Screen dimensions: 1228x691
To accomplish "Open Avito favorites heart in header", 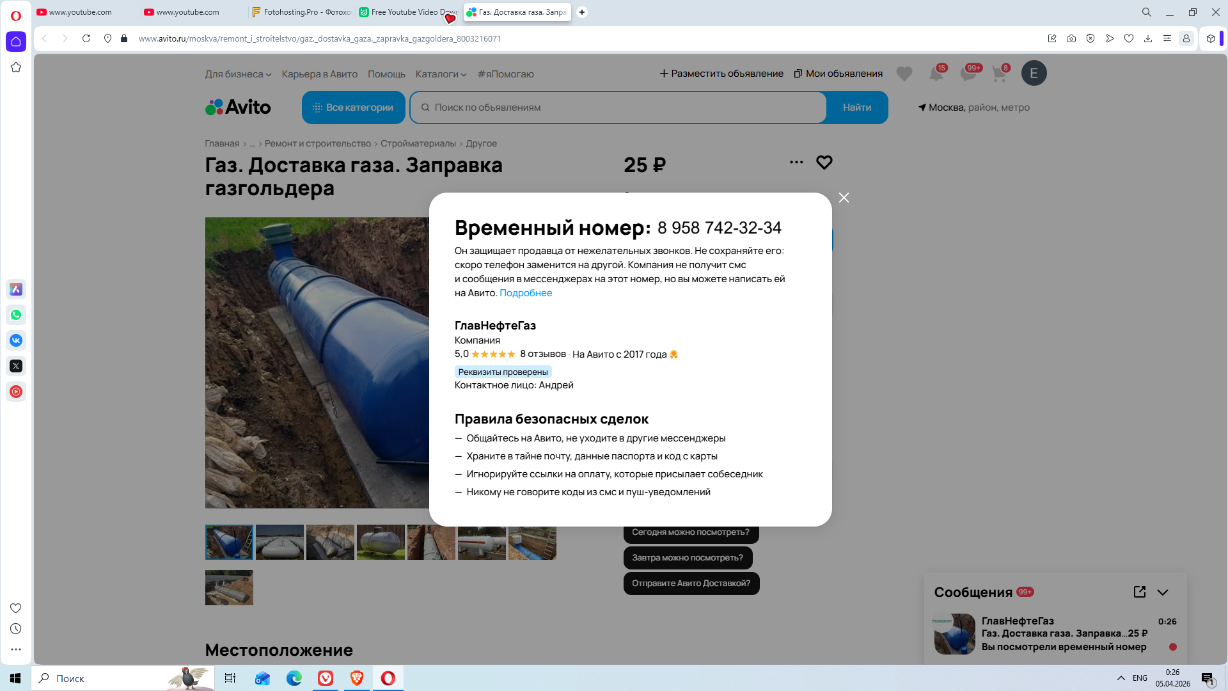I will point(904,74).
